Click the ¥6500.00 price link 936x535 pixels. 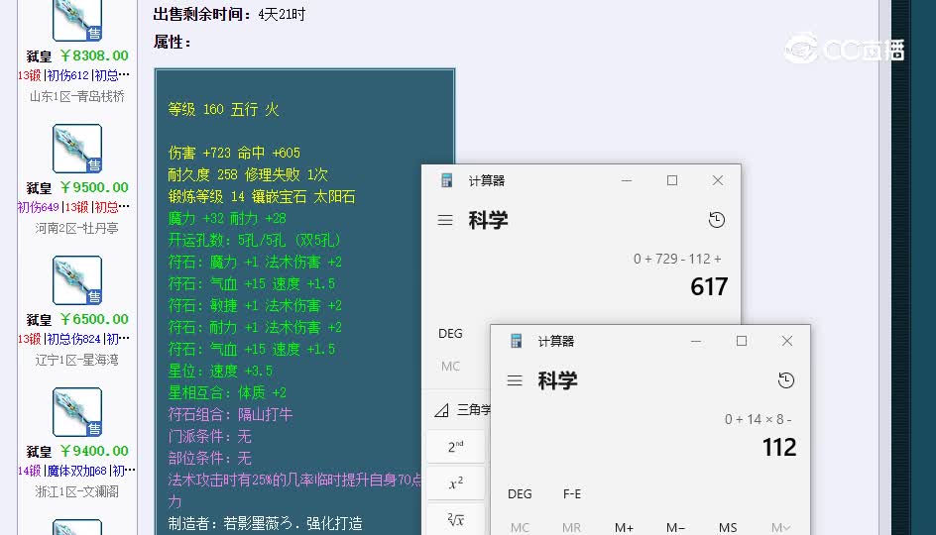pyautogui.click(x=94, y=319)
